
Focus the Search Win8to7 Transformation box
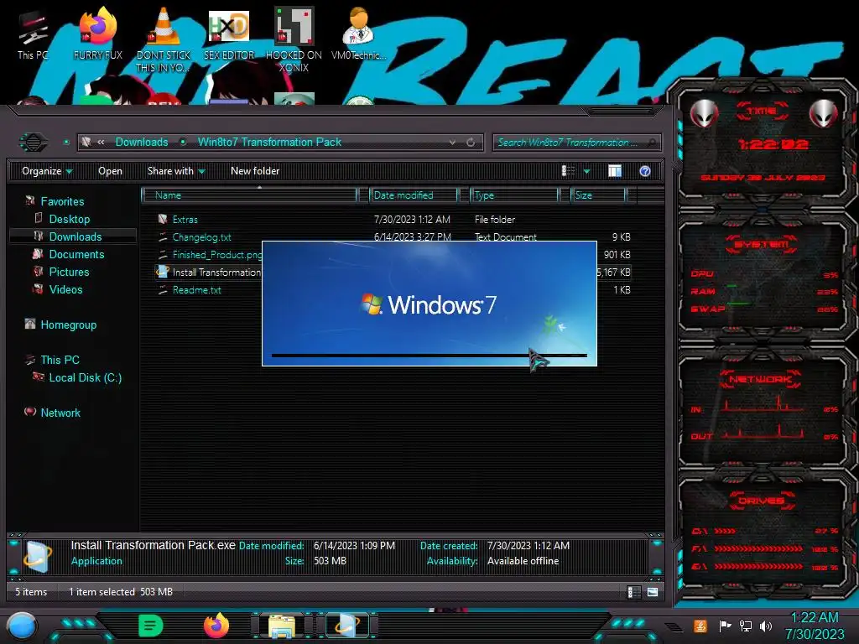pyautogui.click(x=576, y=143)
